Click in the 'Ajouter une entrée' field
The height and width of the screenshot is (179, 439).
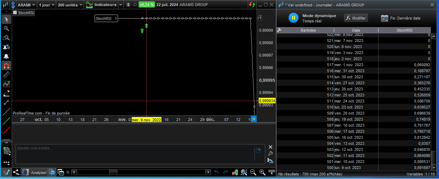pos(135,154)
